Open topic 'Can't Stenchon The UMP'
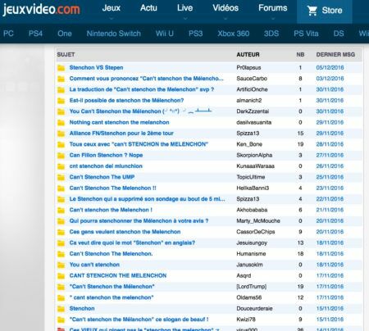 tap(102, 177)
